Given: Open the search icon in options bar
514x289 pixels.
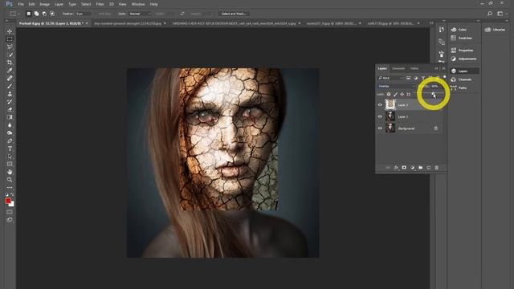Looking at the screenshot, I should (x=490, y=14).
